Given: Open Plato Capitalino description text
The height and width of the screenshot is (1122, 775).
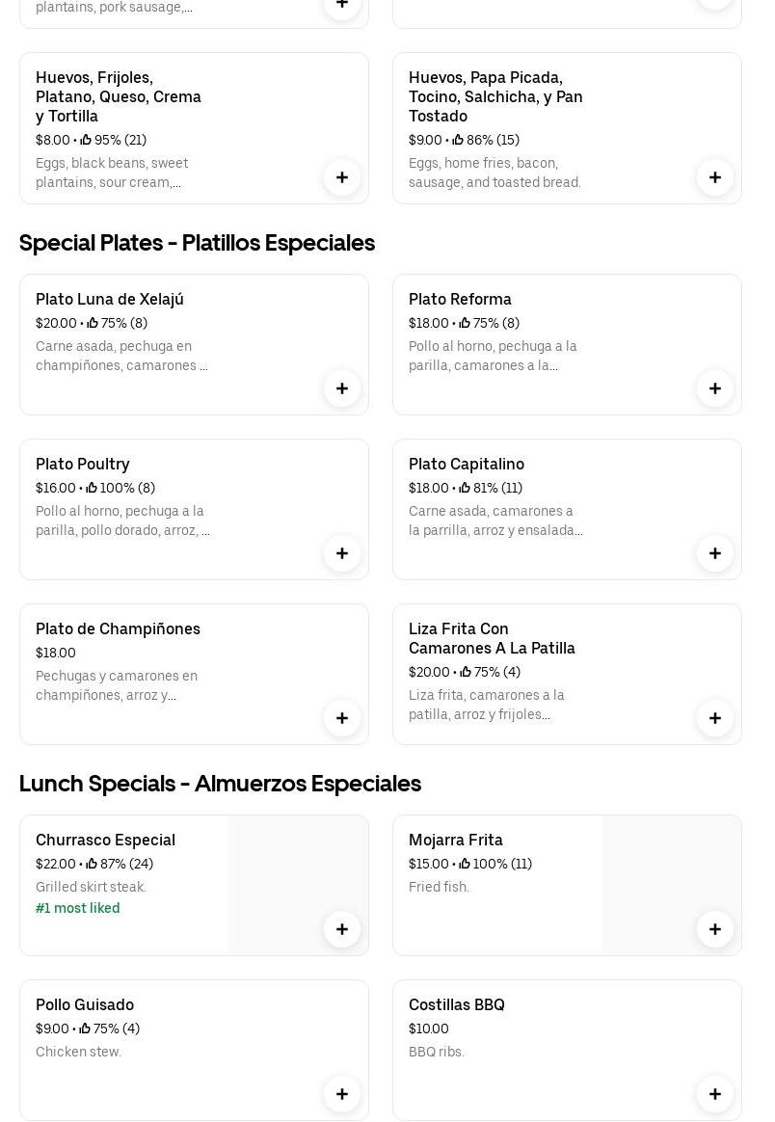Looking at the screenshot, I should pos(495,521).
